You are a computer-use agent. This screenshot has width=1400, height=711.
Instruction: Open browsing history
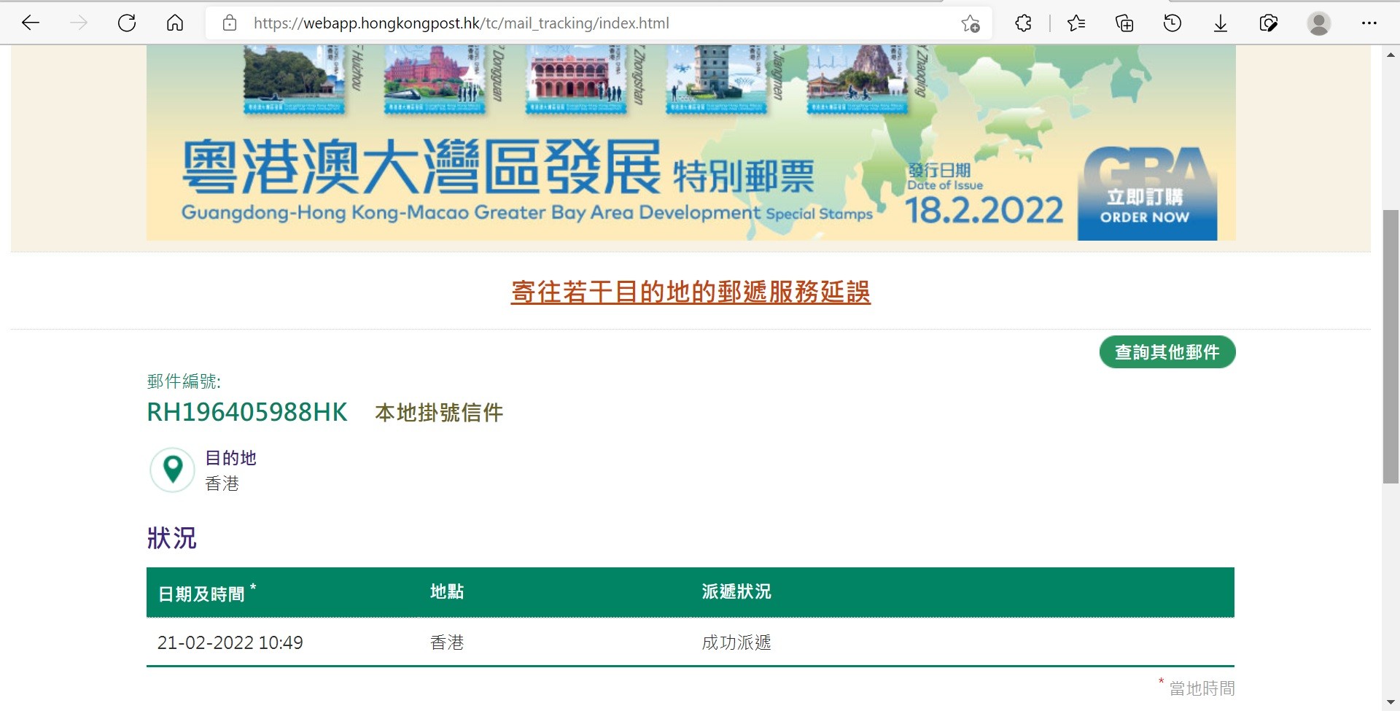pyautogui.click(x=1172, y=23)
